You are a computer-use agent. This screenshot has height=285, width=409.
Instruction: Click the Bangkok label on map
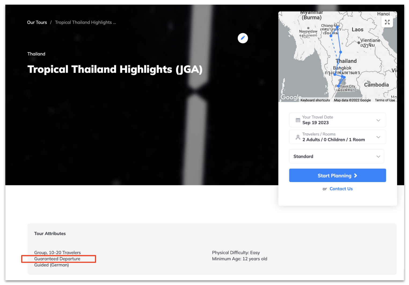click(x=342, y=68)
